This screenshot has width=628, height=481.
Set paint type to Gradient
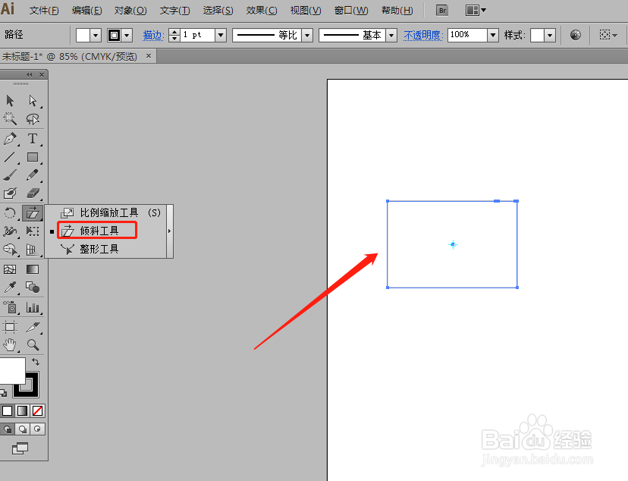click(x=23, y=410)
